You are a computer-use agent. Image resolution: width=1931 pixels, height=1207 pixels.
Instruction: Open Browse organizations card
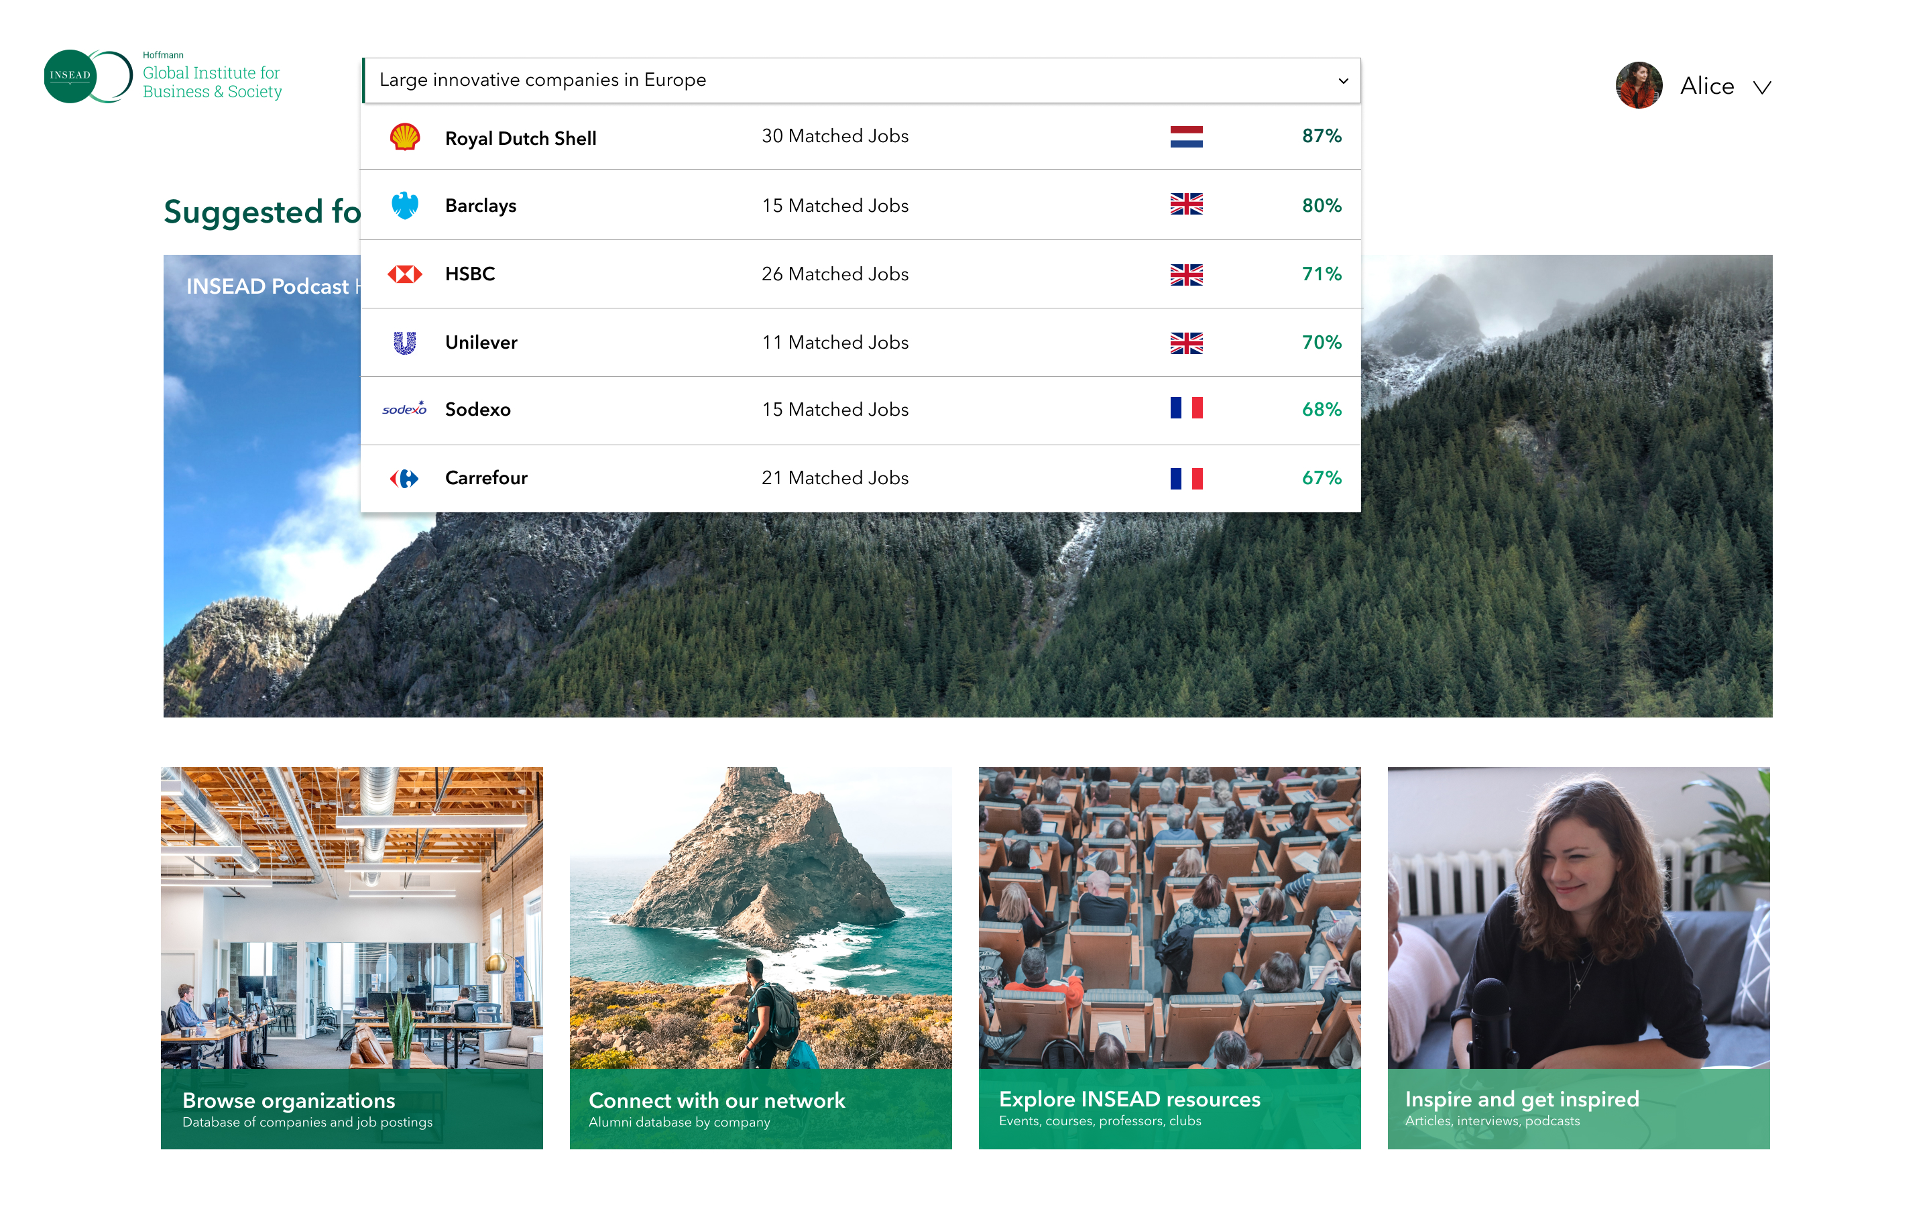pyautogui.click(x=352, y=958)
